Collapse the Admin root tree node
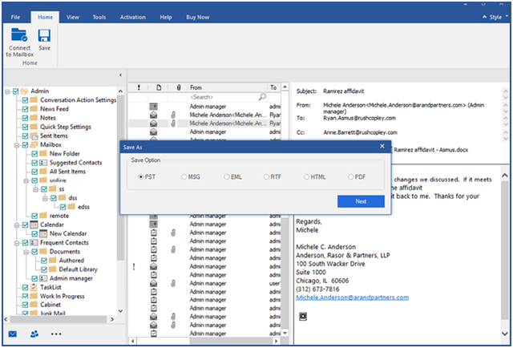 point(6,91)
